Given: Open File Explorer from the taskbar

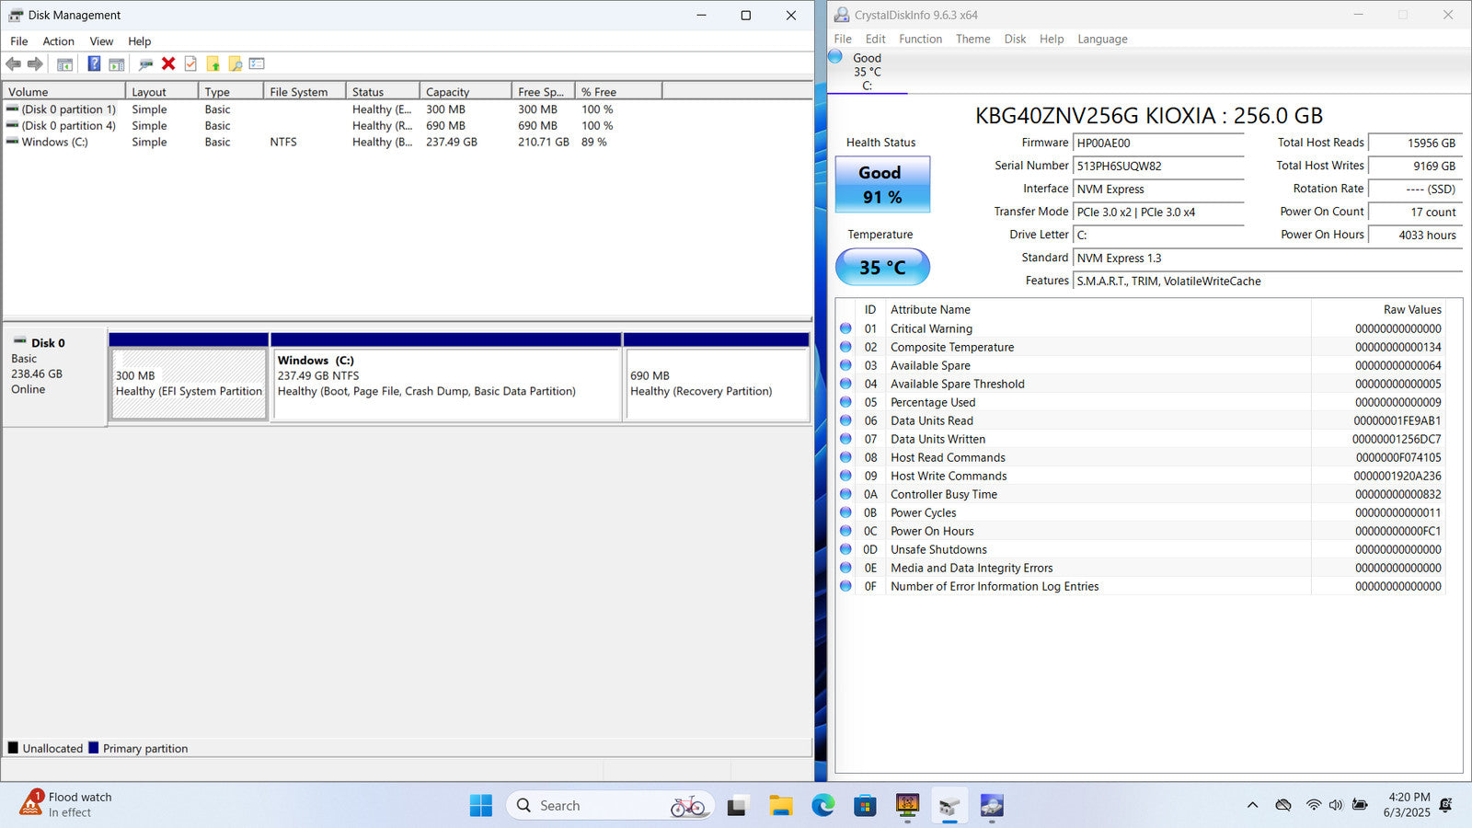Looking at the screenshot, I should pyautogui.click(x=780, y=806).
